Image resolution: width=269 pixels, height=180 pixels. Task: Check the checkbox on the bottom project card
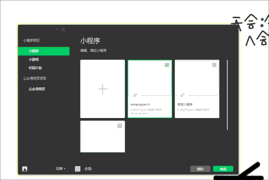click(120, 126)
